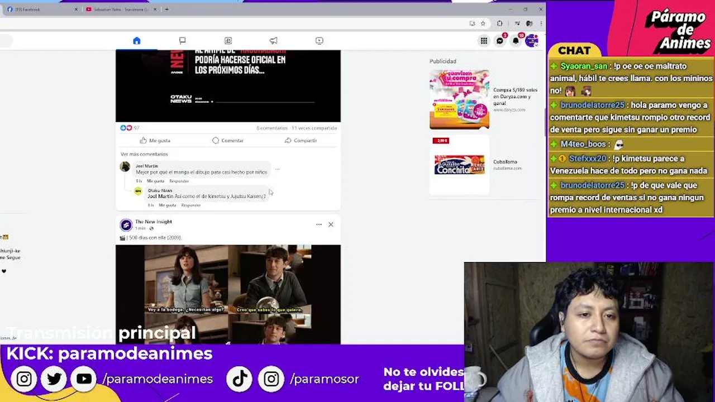This screenshot has height=402, width=715.
Task: Click the Instagram icon next to /paramosor
Action: click(271, 379)
